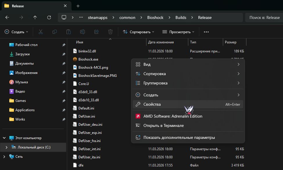Select dfe file icon
The image size is (283, 170).
75,165
